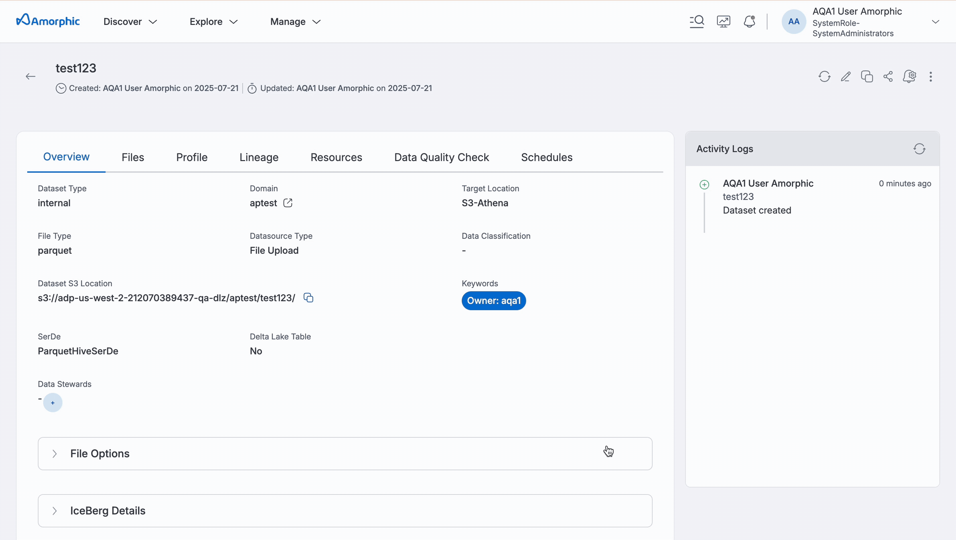
Task: Open the Discover dropdown menu
Action: [130, 22]
